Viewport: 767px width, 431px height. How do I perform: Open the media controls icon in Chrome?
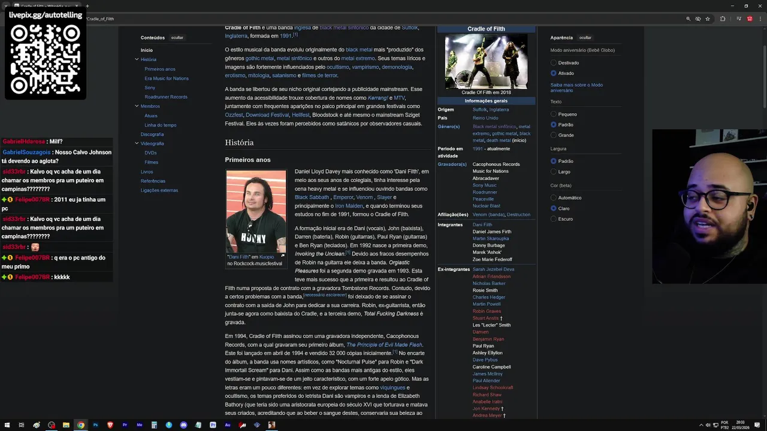(x=739, y=19)
